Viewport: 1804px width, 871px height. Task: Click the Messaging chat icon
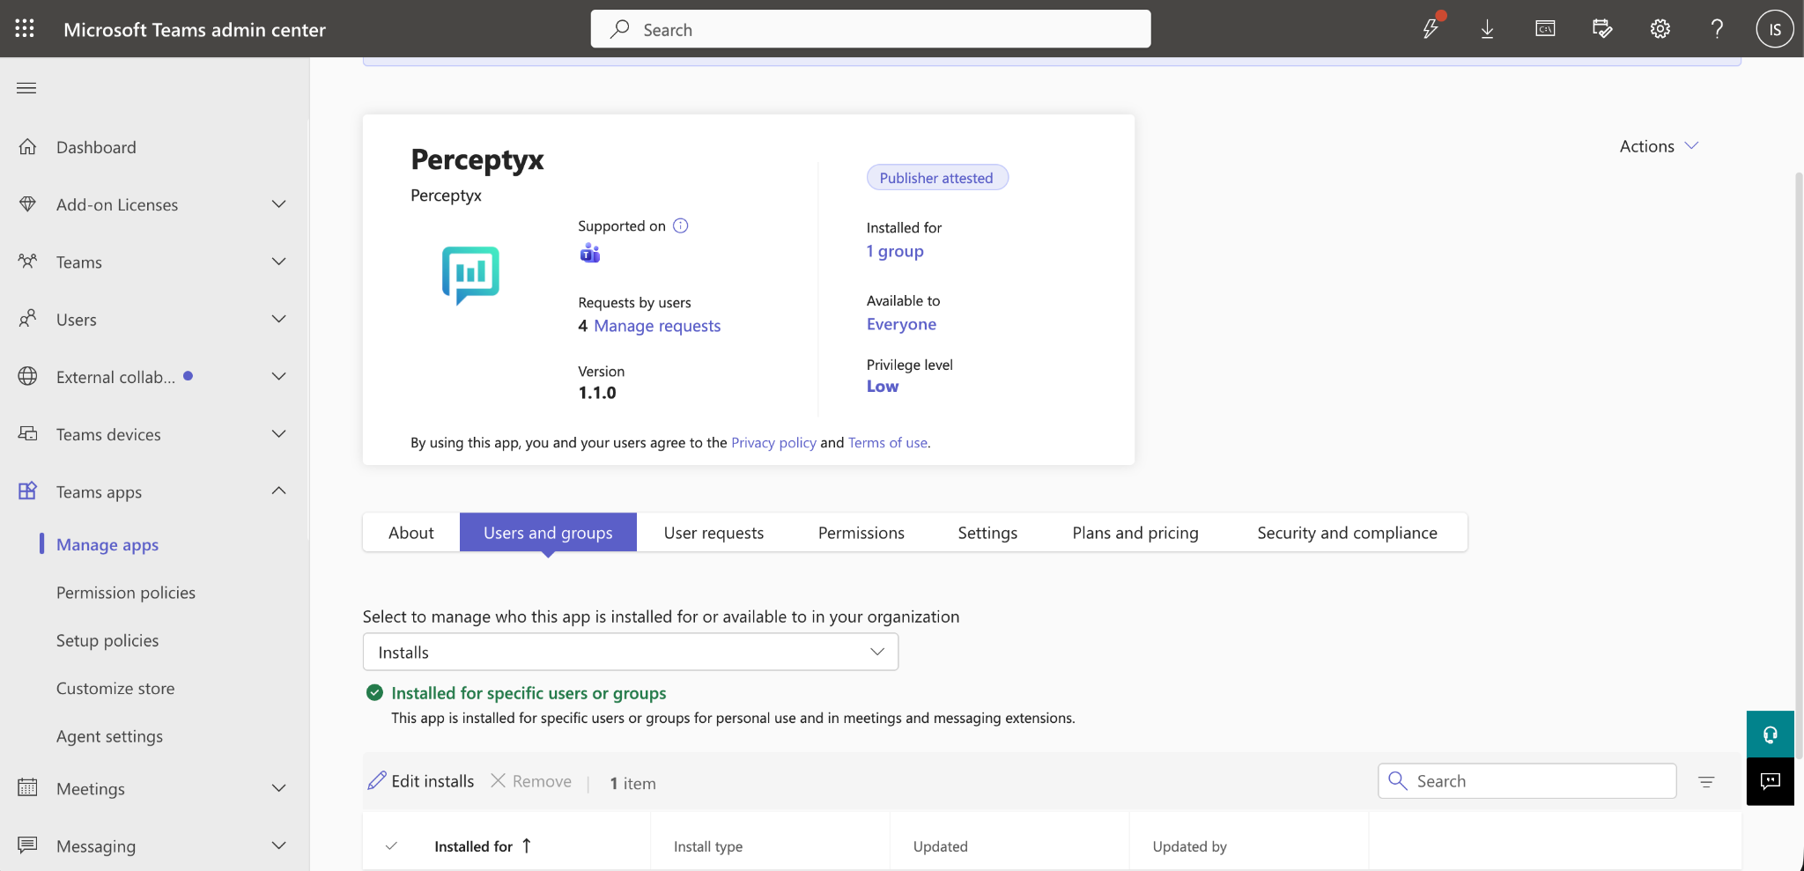28,845
